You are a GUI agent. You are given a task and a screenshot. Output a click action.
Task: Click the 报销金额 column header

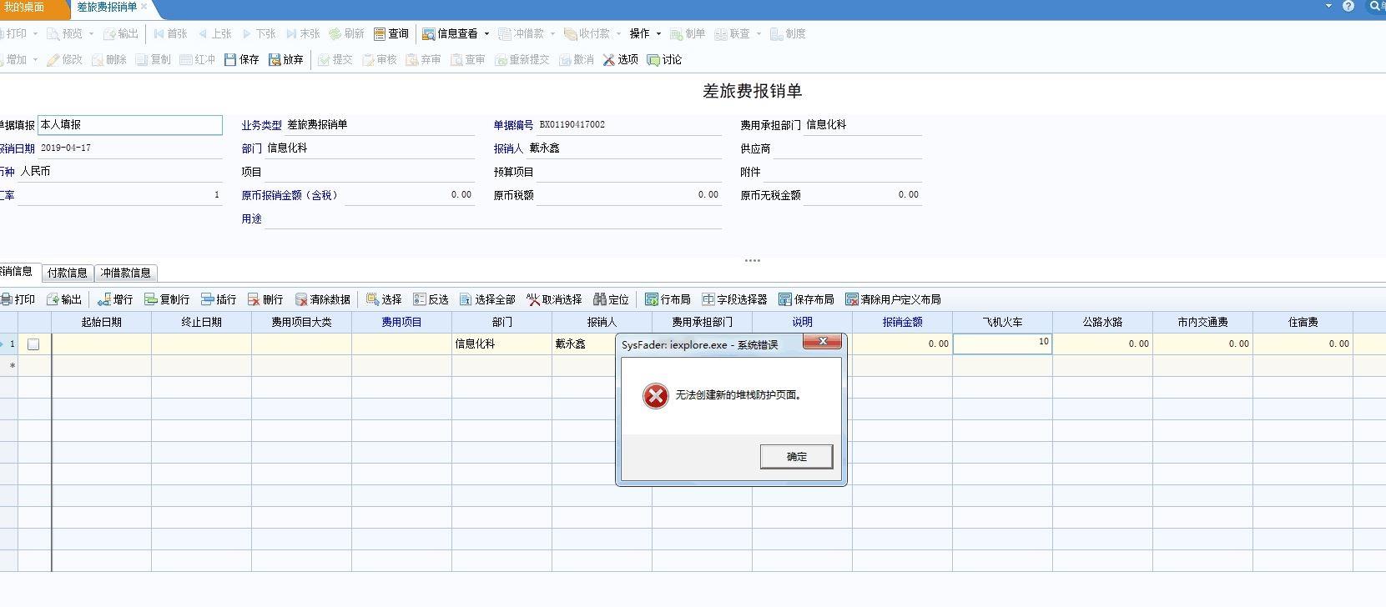coord(902,322)
